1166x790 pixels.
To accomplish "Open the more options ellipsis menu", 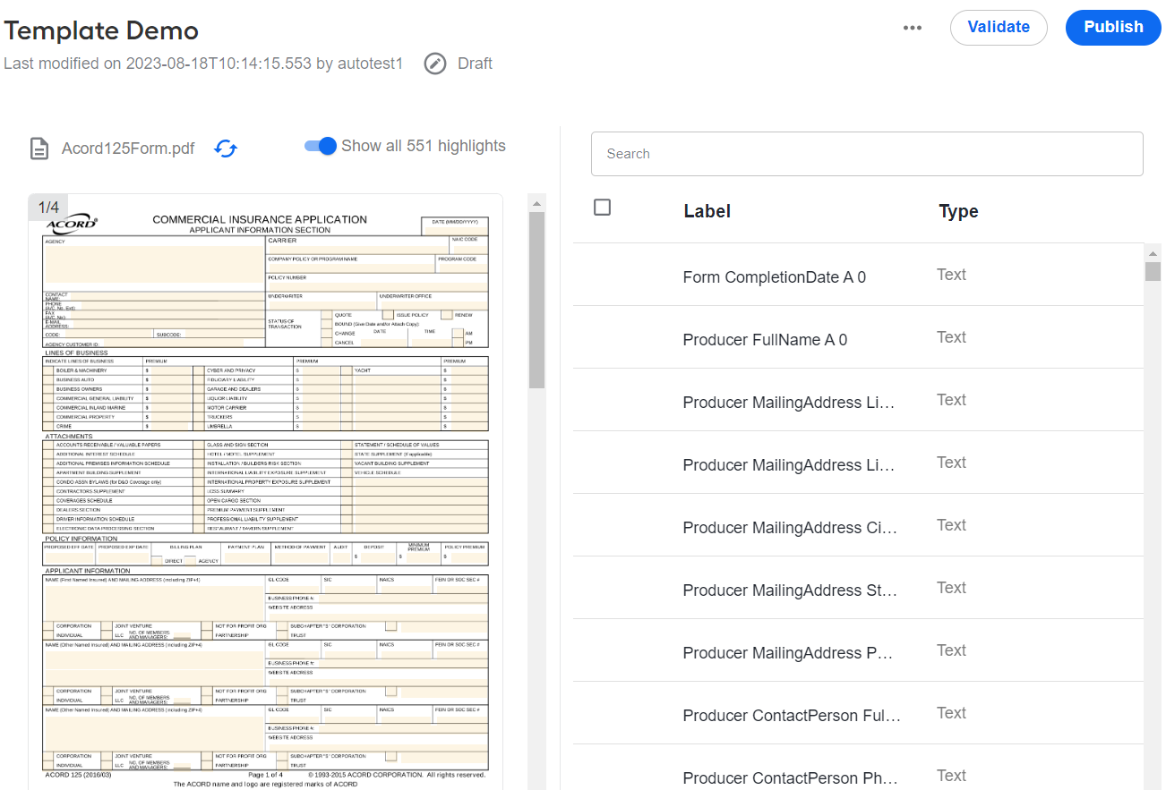I will pos(913,28).
